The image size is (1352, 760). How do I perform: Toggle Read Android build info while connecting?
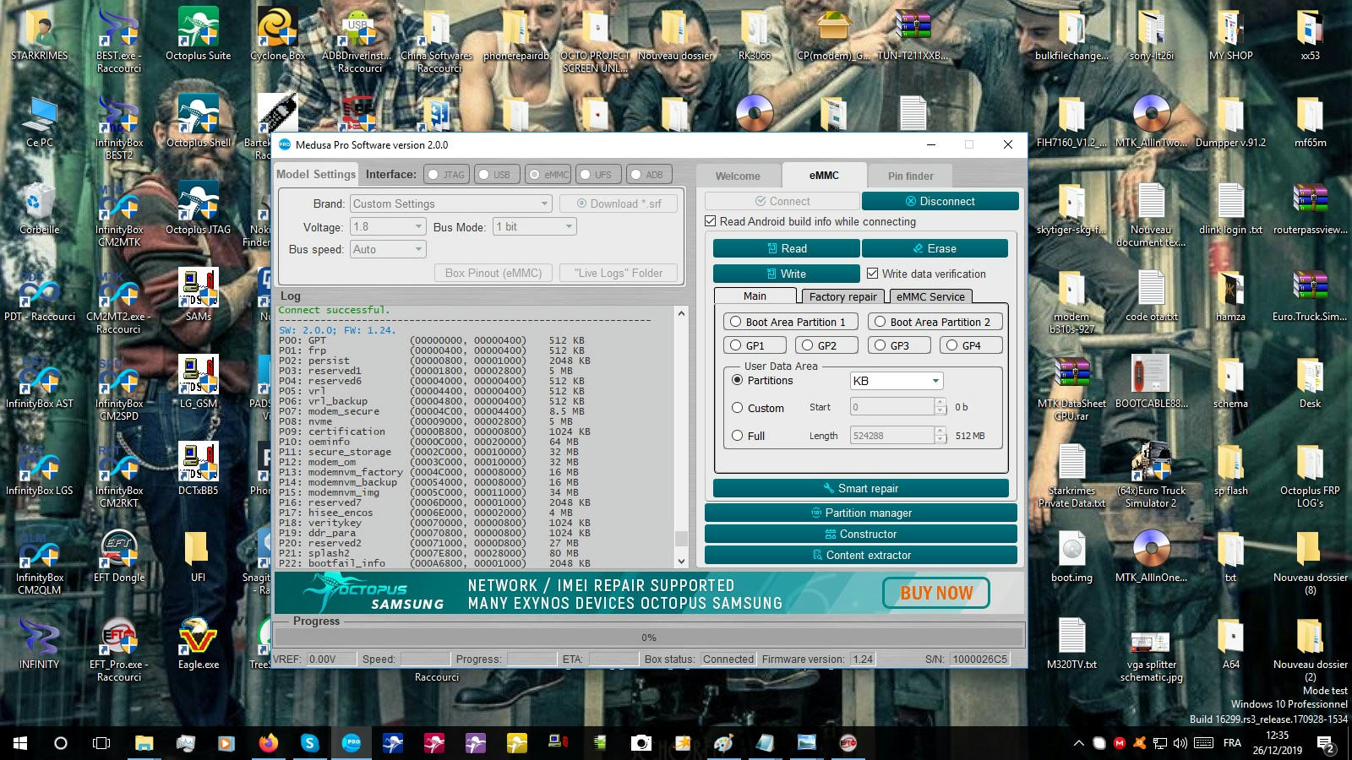[711, 221]
